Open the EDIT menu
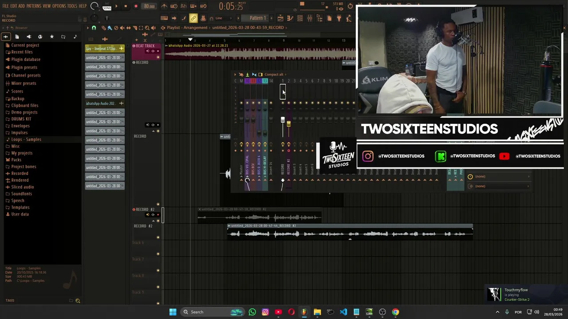568x319 pixels. point(14,6)
